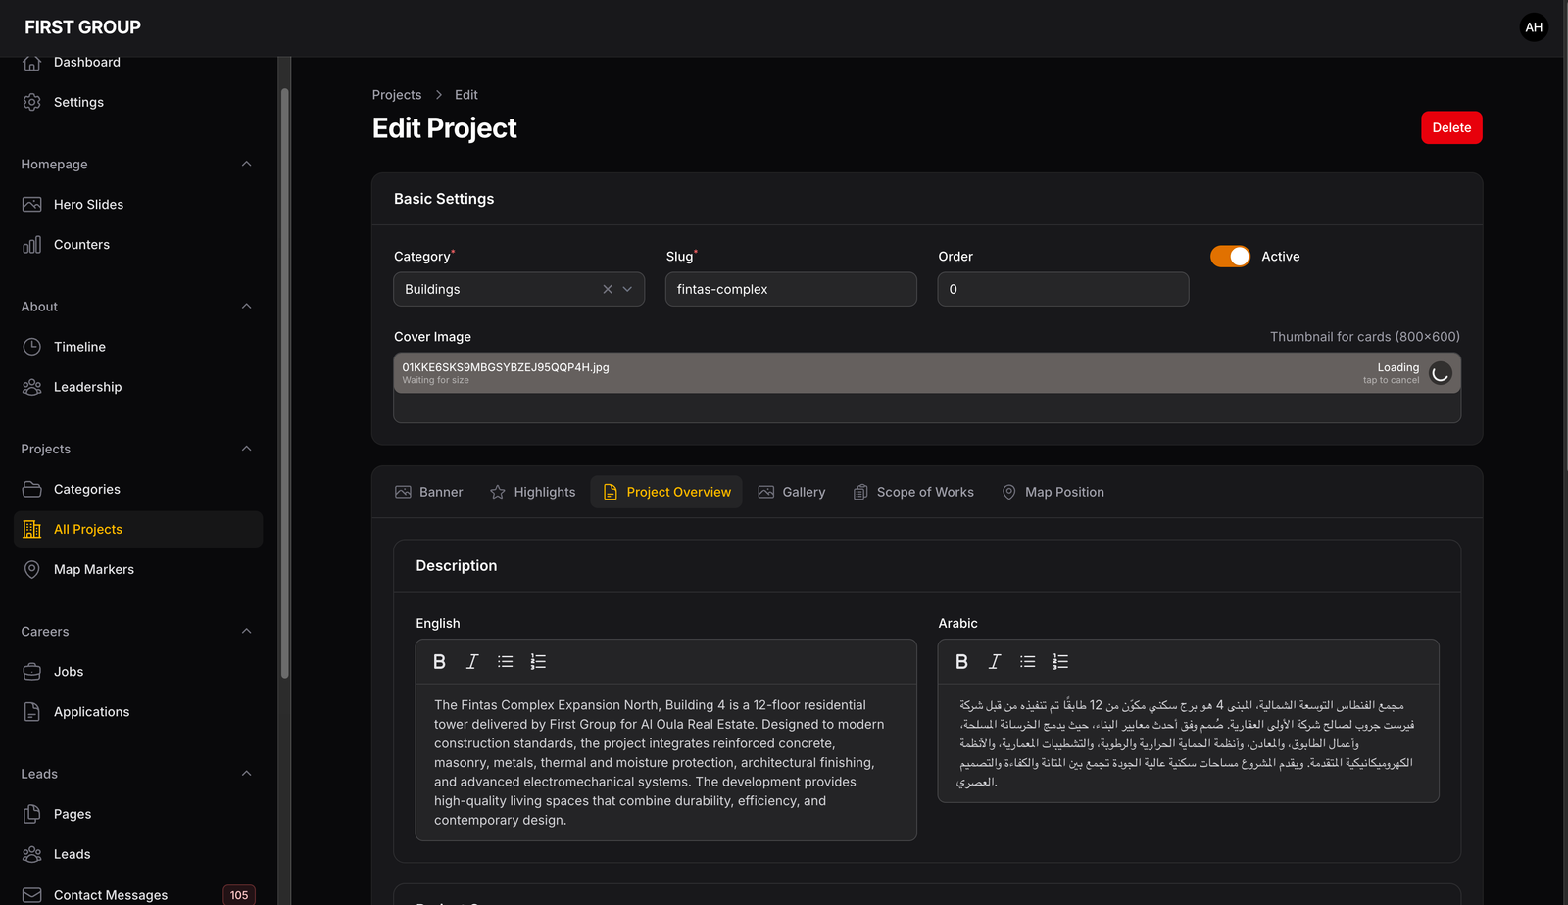Click into the English description text
This screenshot has height=905, width=1568.
tap(666, 762)
